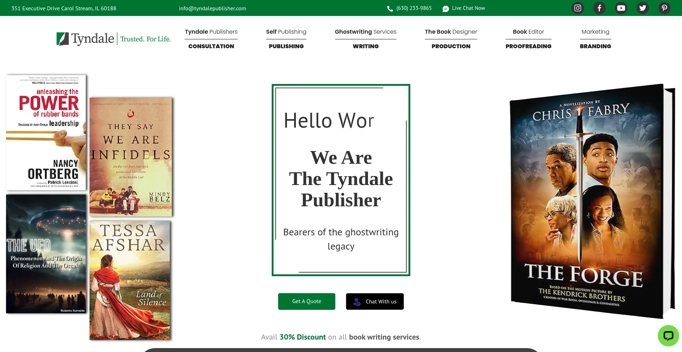Viewport: 682px width, 352px height.
Task: Open Ghostwriting Services menu item
Action: pyautogui.click(x=366, y=39)
